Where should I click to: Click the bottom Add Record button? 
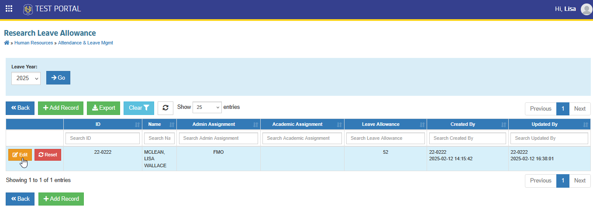click(x=61, y=199)
